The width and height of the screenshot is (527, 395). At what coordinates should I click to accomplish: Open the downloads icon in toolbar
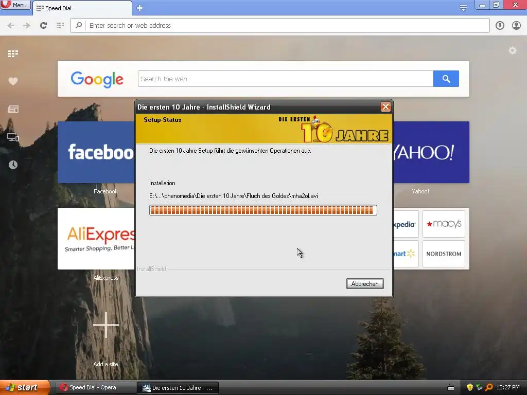pos(500,26)
